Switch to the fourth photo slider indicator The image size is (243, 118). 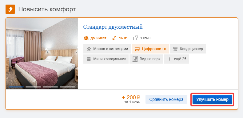click(67, 87)
